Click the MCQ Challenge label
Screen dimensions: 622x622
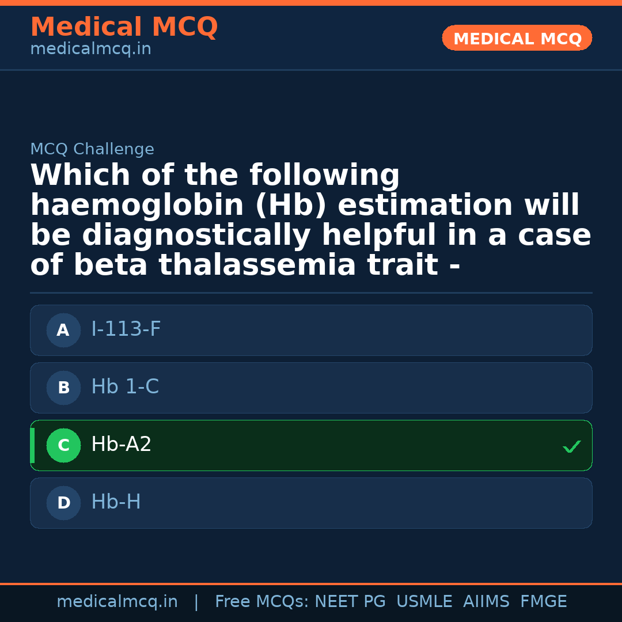click(x=92, y=150)
